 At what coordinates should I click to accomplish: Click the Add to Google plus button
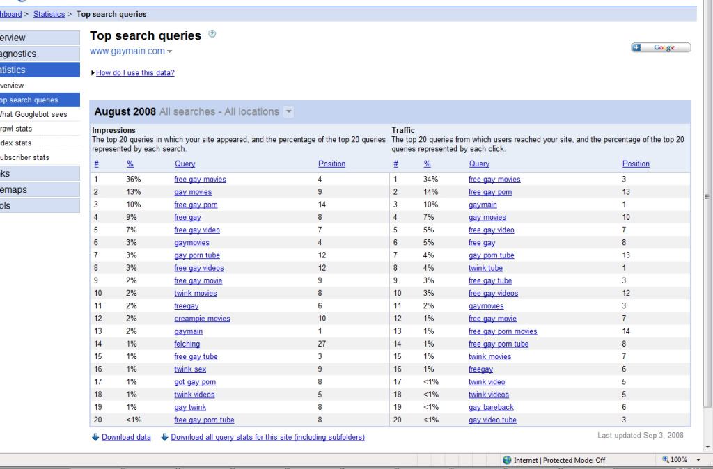(x=636, y=48)
